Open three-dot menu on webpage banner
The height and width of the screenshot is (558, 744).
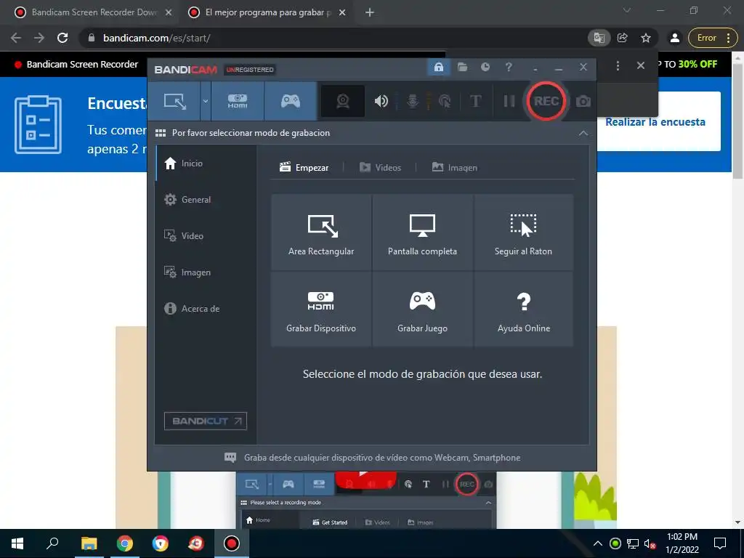(x=618, y=65)
